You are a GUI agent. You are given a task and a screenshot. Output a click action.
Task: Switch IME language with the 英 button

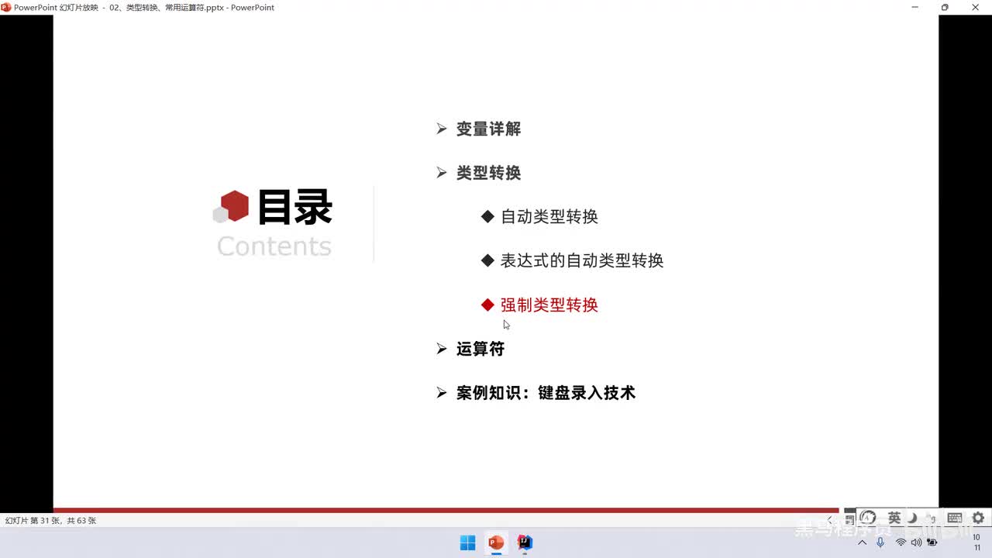click(x=894, y=518)
